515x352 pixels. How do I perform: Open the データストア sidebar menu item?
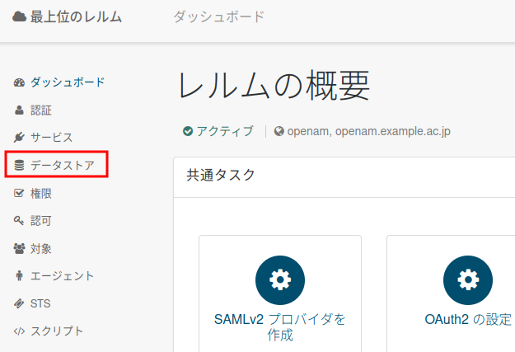point(62,166)
